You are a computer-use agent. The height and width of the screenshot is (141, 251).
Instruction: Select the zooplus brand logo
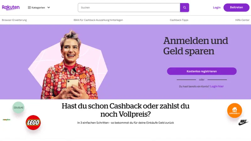coord(7,120)
